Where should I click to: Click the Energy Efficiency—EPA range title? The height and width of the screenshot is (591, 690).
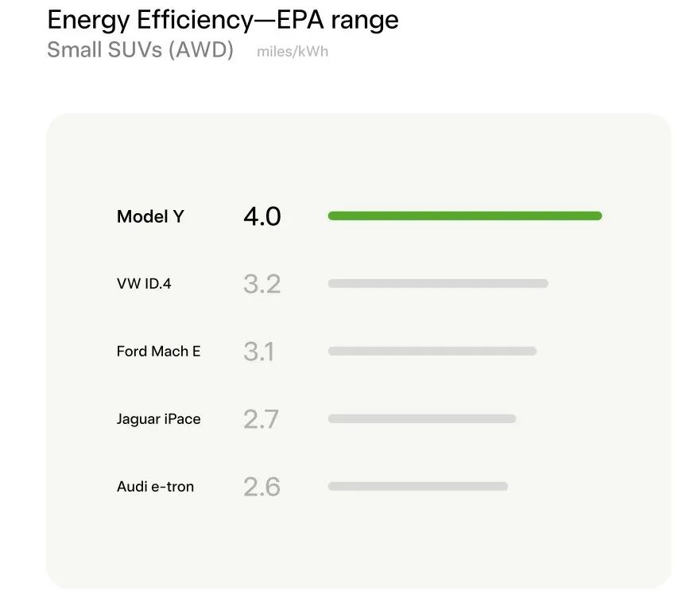pos(223,20)
